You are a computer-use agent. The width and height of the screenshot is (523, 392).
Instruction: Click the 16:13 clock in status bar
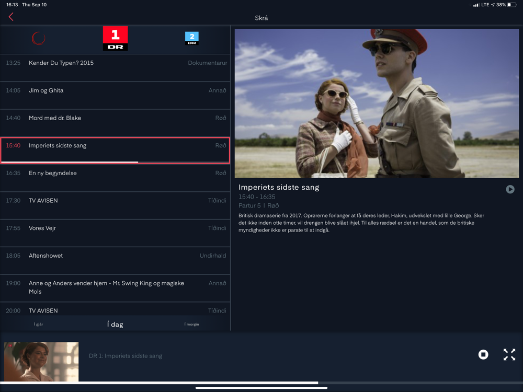[12, 5]
